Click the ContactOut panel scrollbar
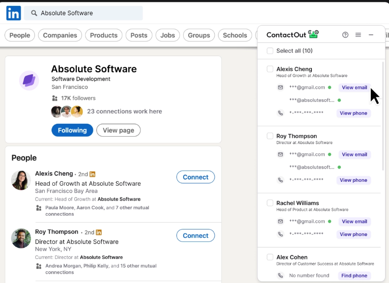This screenshot has height=283, width=389. pyautogui.click(x=383, y=116)
